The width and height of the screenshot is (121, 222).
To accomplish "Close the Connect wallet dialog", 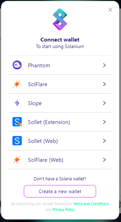I will [110, 10].
